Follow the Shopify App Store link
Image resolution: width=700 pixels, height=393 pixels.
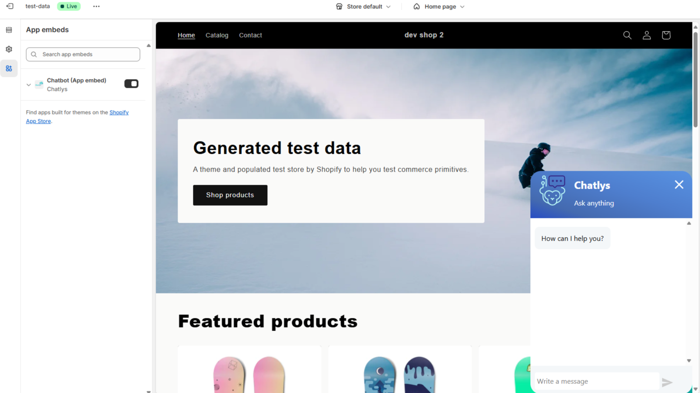point(77,117)
